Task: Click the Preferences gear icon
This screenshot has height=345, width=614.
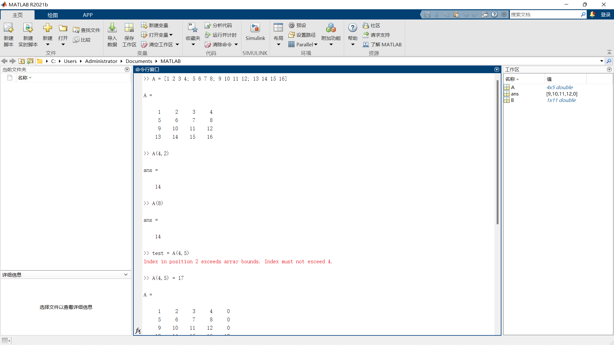Action: pyautogui.click(x=292, y=25)
